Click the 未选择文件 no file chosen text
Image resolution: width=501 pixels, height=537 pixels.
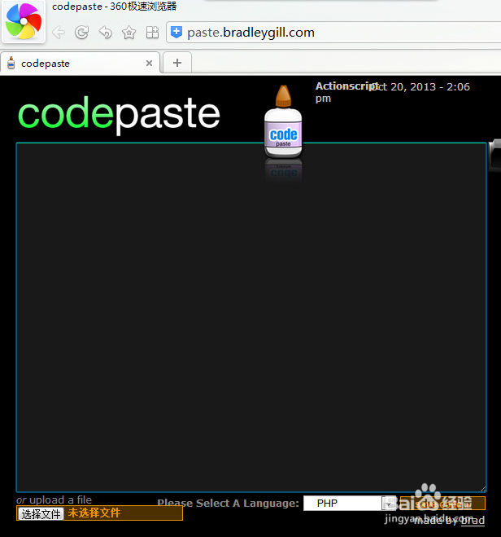point(94,513)
